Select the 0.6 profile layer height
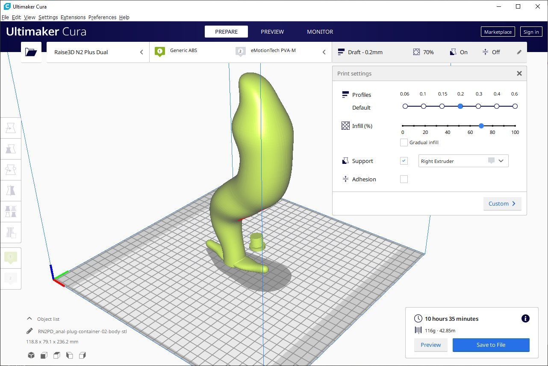The width and height of the screenshot is (548, 366). coord(515,106)
